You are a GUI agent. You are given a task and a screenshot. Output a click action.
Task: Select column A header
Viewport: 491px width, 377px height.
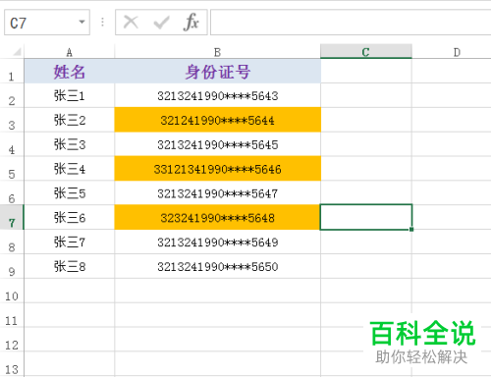(70, 52)
